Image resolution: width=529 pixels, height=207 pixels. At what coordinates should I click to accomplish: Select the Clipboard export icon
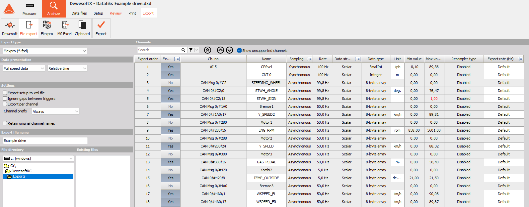pyautogui.click(x=82, y=28)
